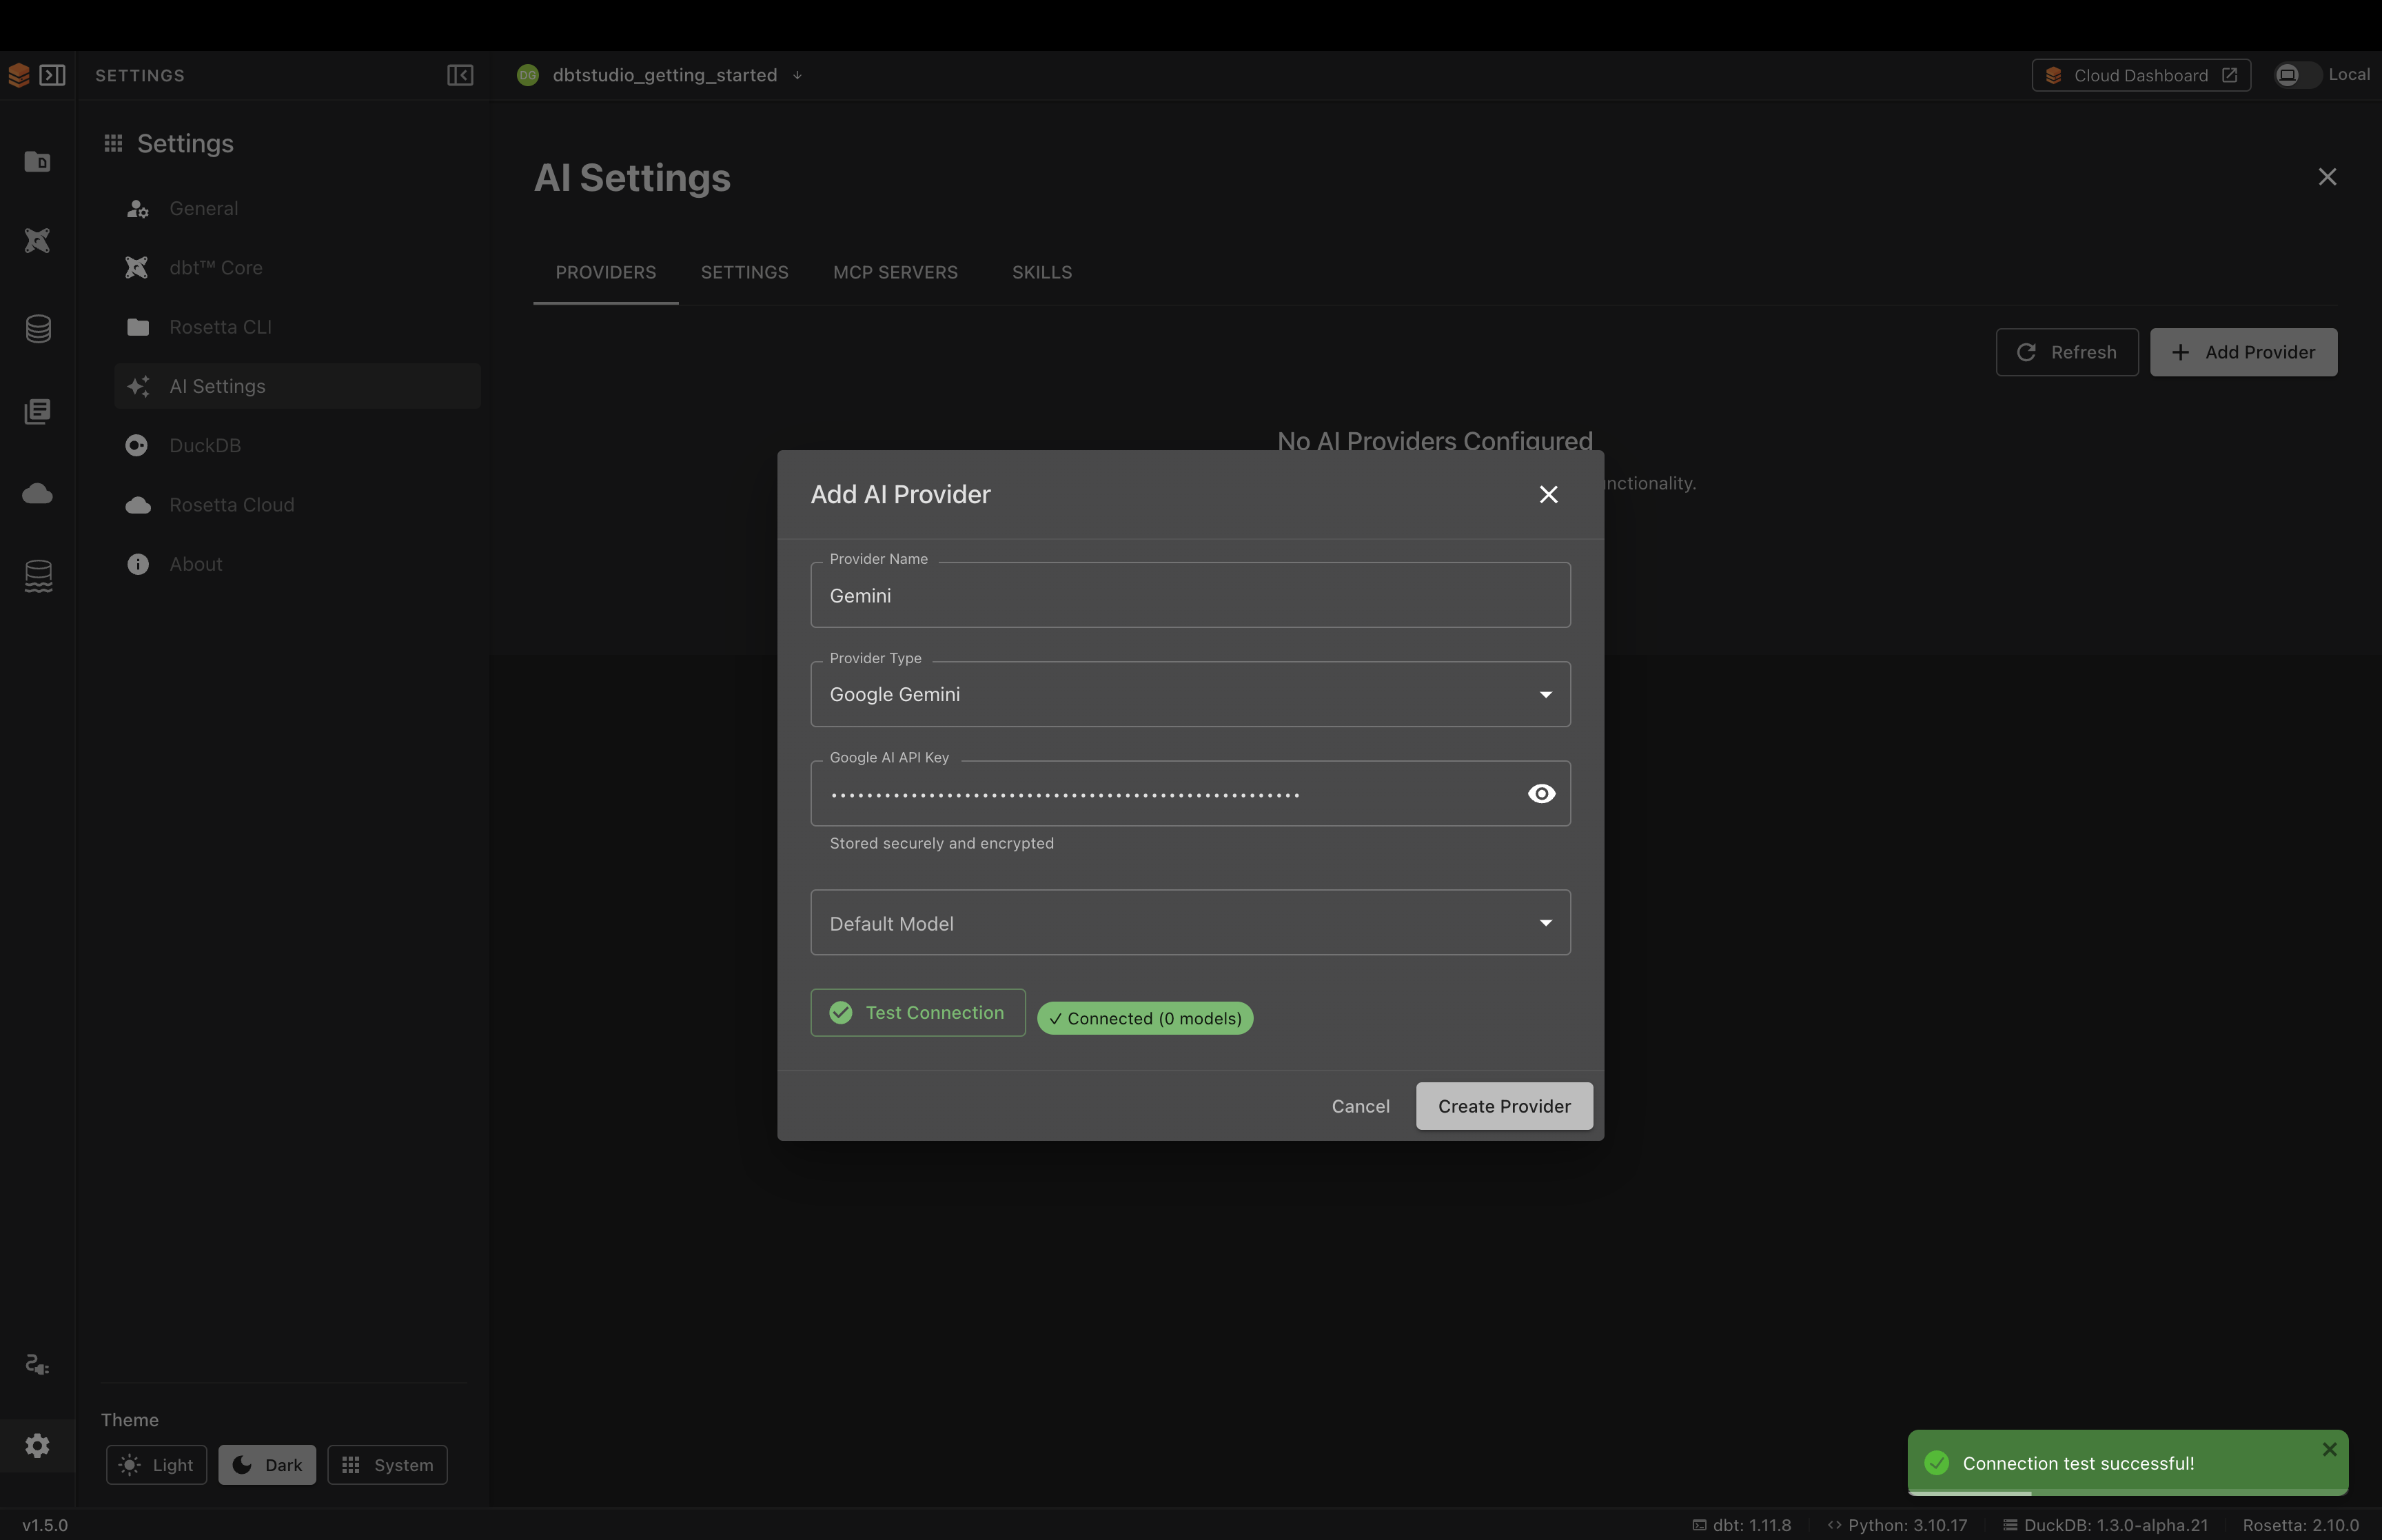The width and height of the screenshot is (2382, 1540).
Task: Click the Python: 3.10.17 status bar entry
Action: (x=1897, y=1525)
